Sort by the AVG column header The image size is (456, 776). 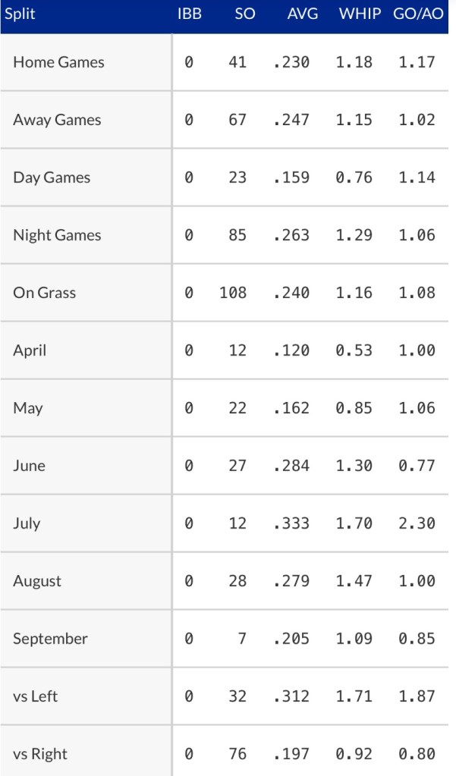(x=302, y=14)
